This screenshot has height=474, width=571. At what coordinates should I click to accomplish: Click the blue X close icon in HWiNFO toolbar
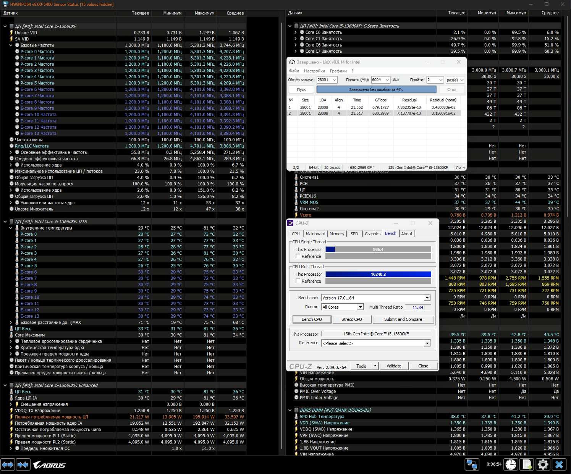560,464
